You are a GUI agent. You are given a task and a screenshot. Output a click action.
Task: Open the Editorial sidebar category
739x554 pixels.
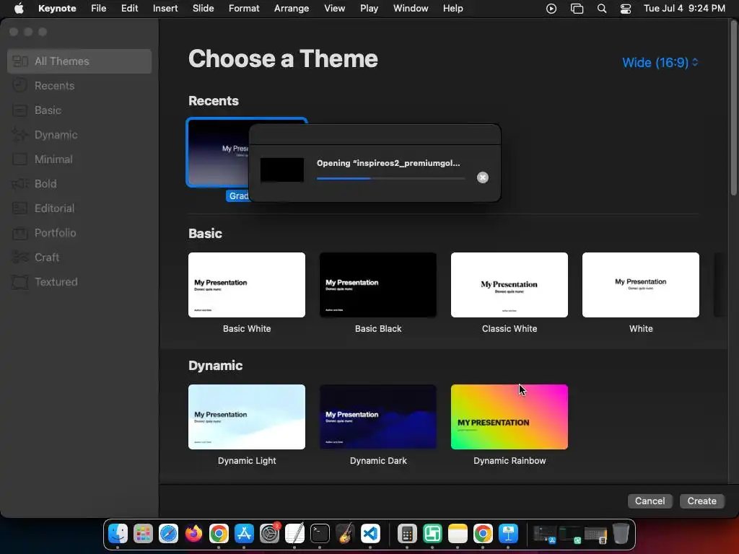coord(79,208)
